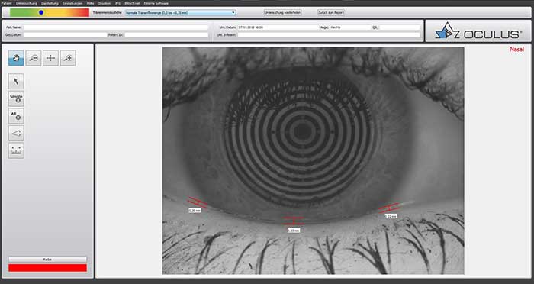This screenshot has width=534, height=284.
Task: Select the hand pan tool
Action: pyautogui.click(x=16, y=58)
